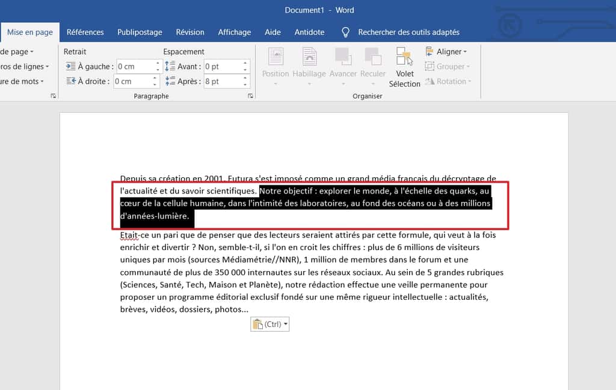Click the text 'd'années-lumière.'
This screenshot has width=616, height=390.
155,216
